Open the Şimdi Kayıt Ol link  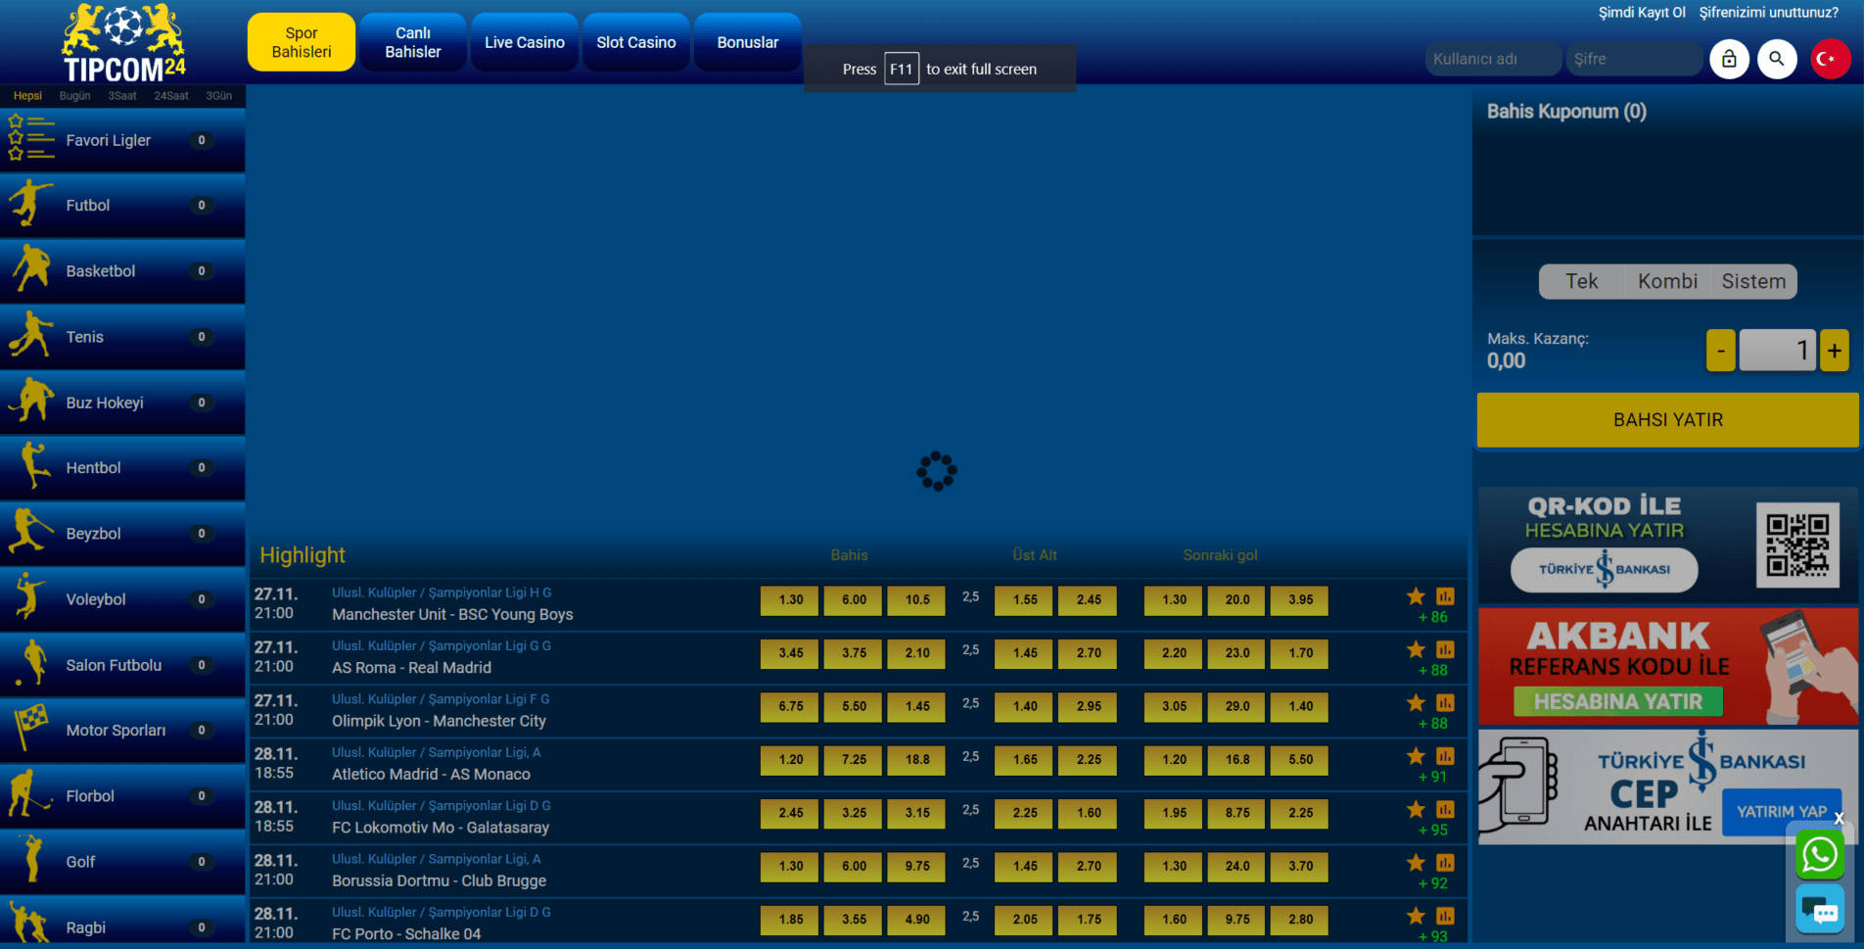click(1642, 13)
